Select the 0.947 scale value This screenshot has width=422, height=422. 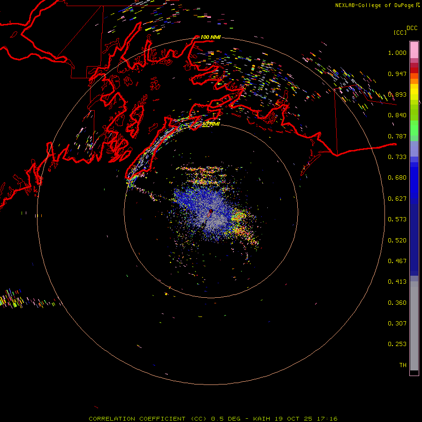coord(397,74)
